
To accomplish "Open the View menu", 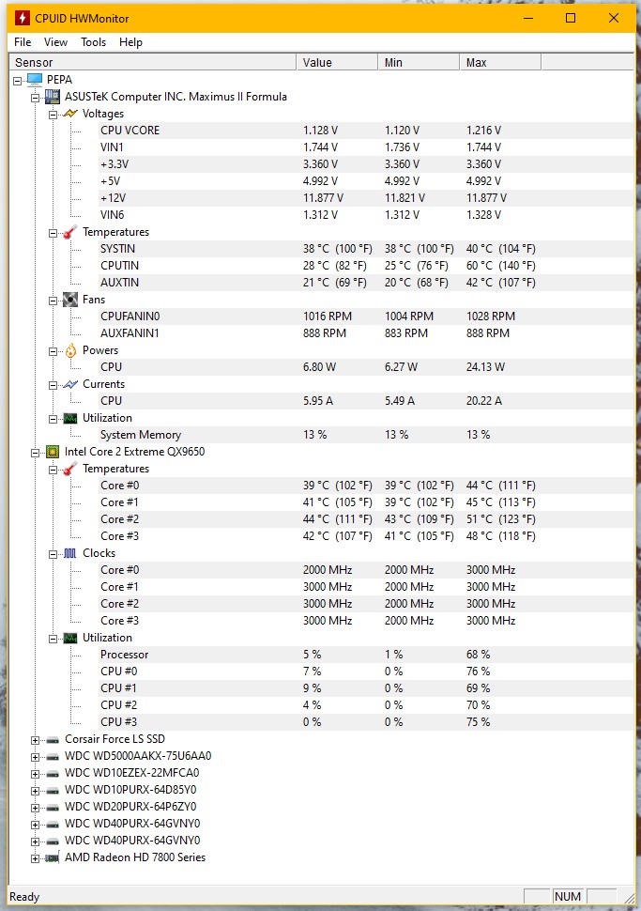I will [x=56, y=42].
